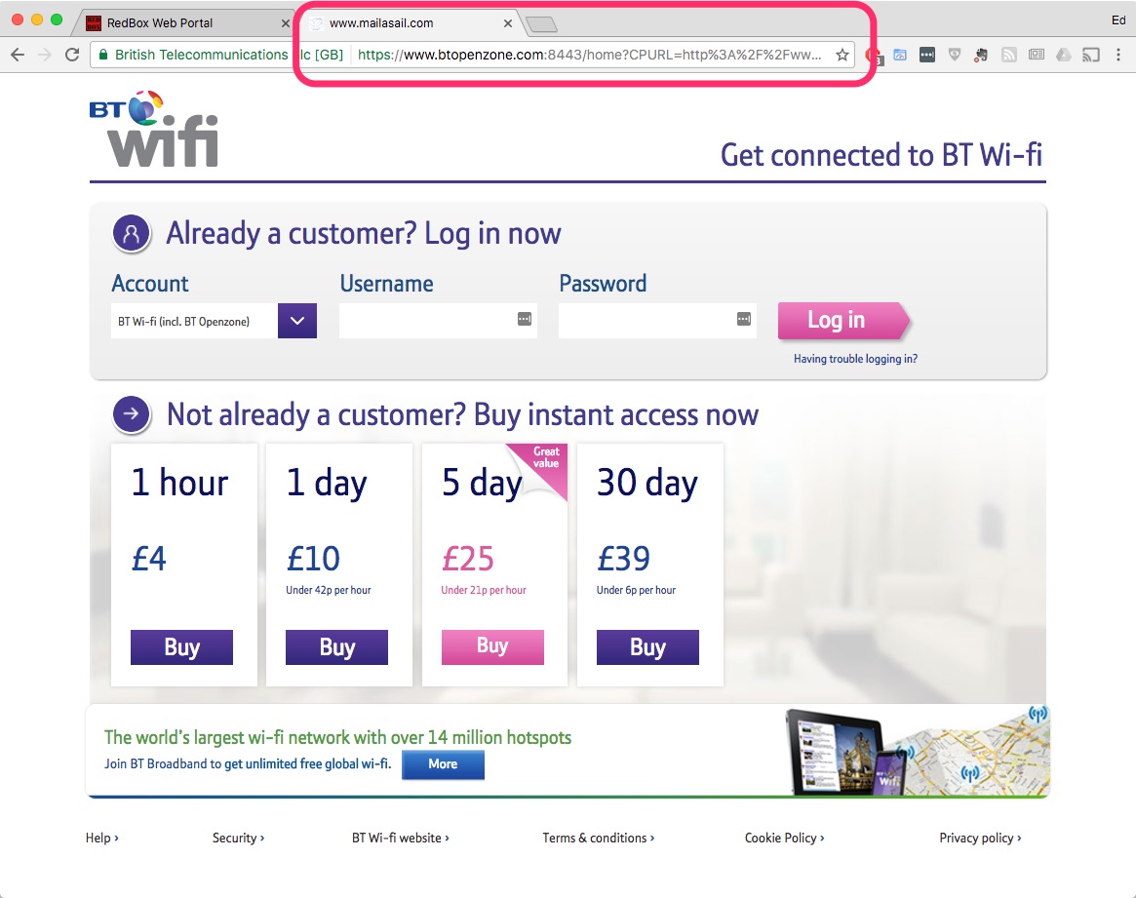The image size is (1136, 898).
Task: Click 'get unlimited free global wi-fi' text
Action: coord(307,763)
